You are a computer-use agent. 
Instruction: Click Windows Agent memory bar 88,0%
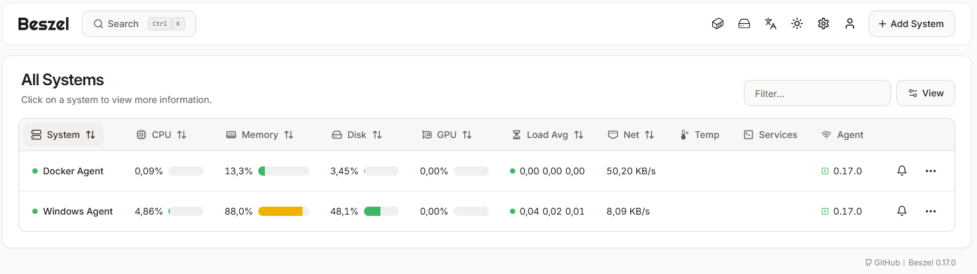tap(283, 211)
